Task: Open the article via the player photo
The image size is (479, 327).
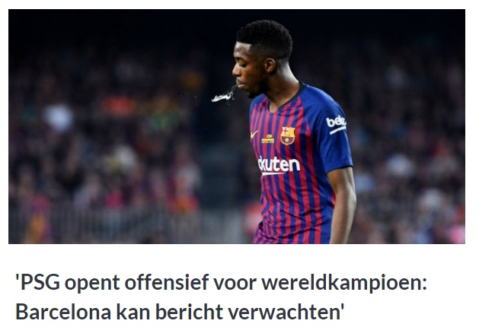Action: pyautogui.click(x=237, y=126)
